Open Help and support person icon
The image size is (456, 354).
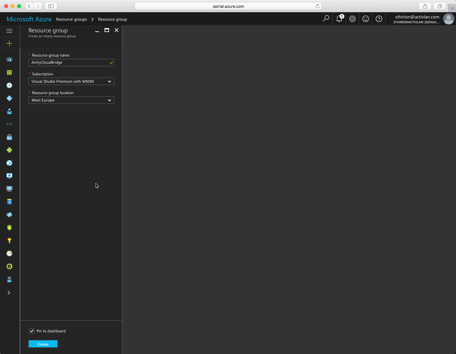[9, 279]
